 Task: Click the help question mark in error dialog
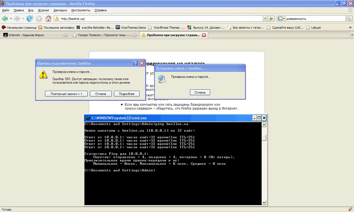(x=135, y=63)
